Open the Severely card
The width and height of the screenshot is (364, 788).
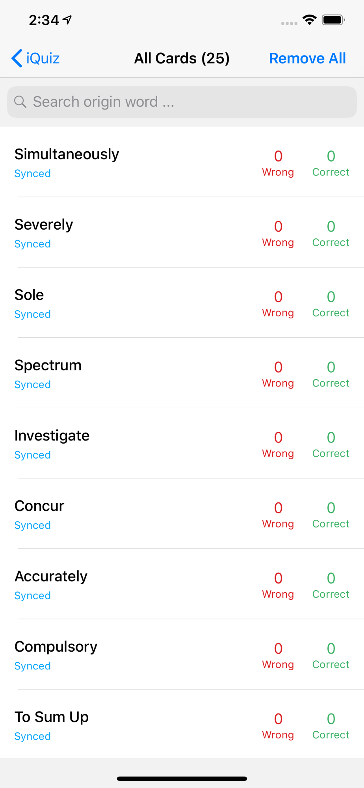pos(182,232)
